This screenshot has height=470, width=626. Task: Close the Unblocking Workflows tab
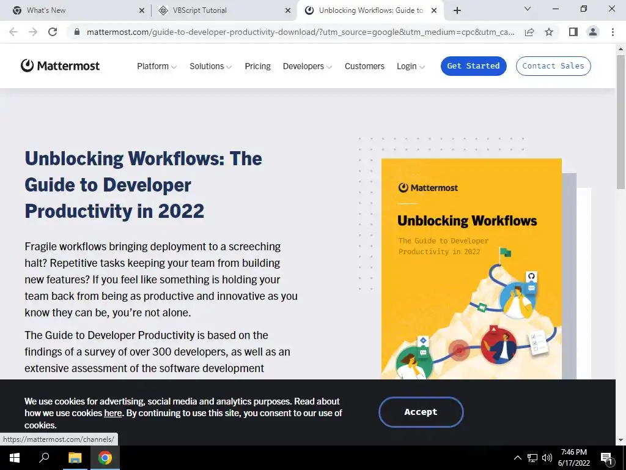coord(434,10)
